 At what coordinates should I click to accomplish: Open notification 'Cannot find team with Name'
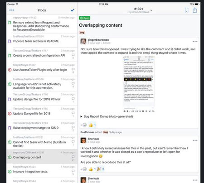tap(42, 142)
